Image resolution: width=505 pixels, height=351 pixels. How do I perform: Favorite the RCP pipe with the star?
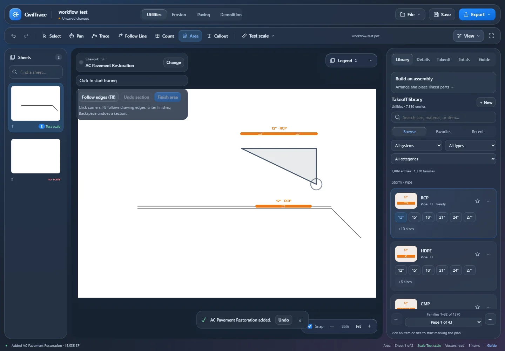click(477, 201)
